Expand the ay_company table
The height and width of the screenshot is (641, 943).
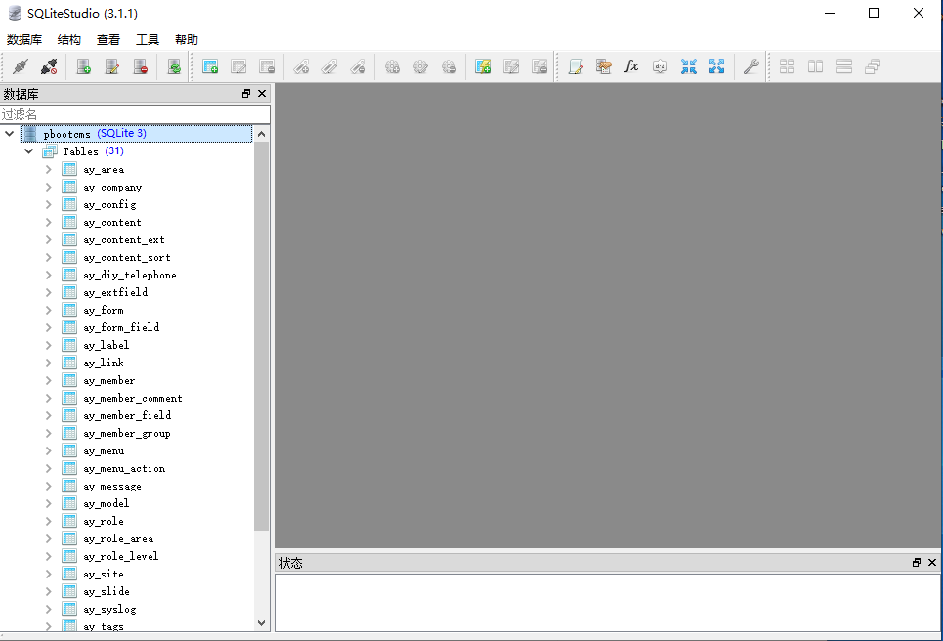click(x=49, y=187)
